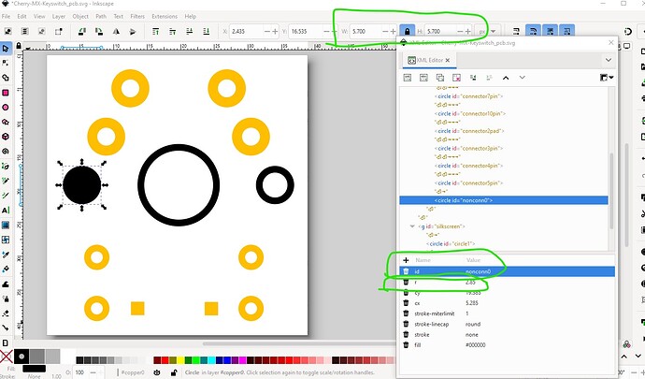Rotate selection 90° clockwise
Image resolution: width=645 pixels, height=379 pixels.
[x=99, y=31]
